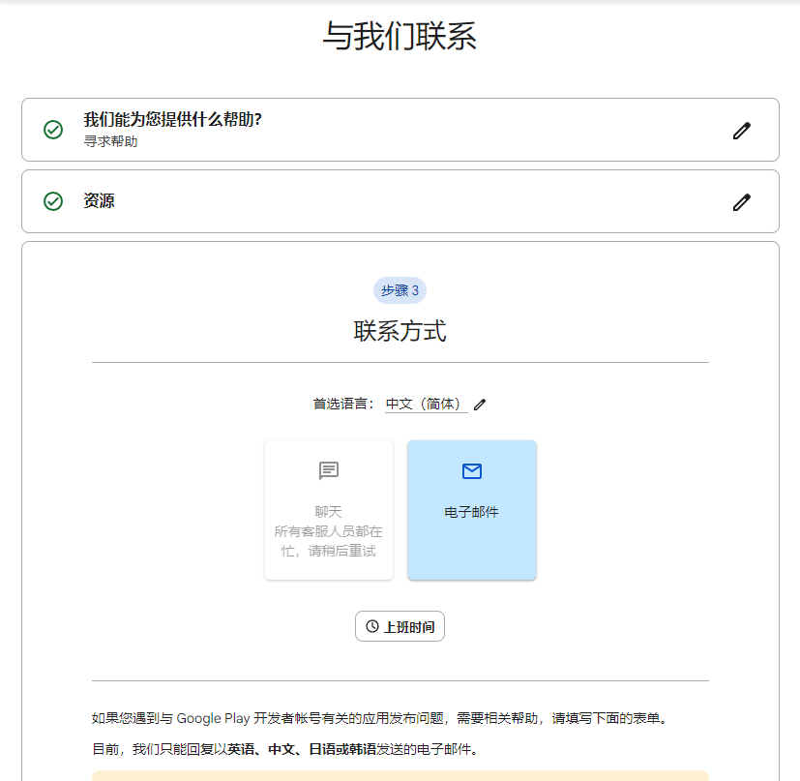Click the 寻求帮助 subtitle text

click(x=110, y=141)
